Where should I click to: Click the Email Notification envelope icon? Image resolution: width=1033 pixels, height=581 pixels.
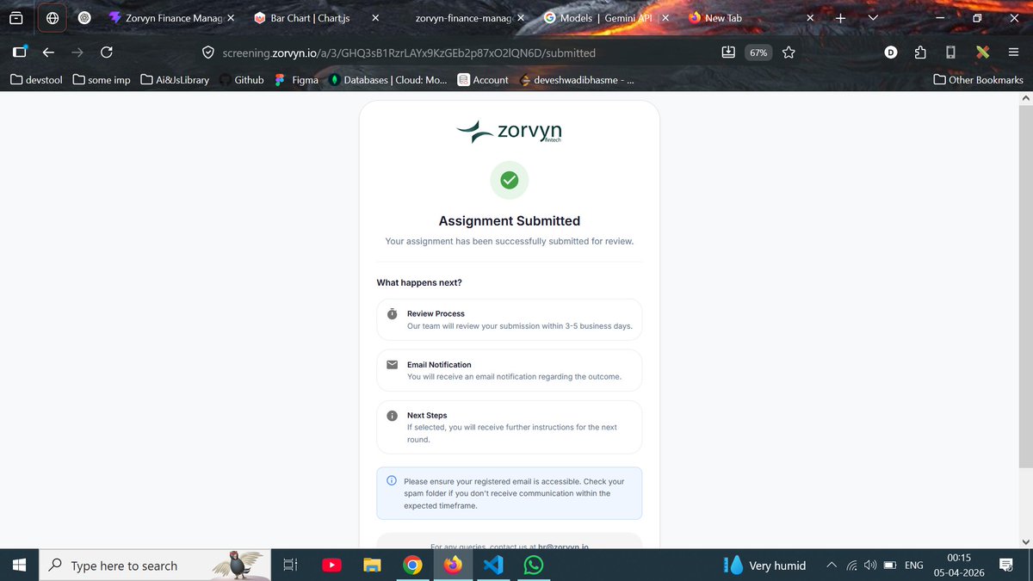(393, 365)
